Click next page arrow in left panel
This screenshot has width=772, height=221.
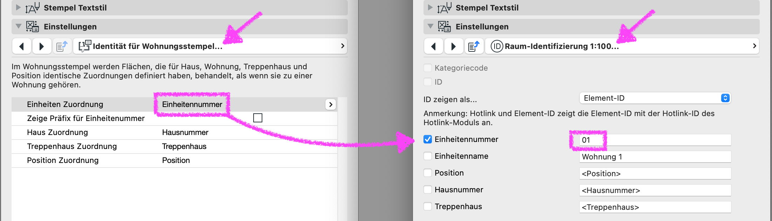click(42, 46)
